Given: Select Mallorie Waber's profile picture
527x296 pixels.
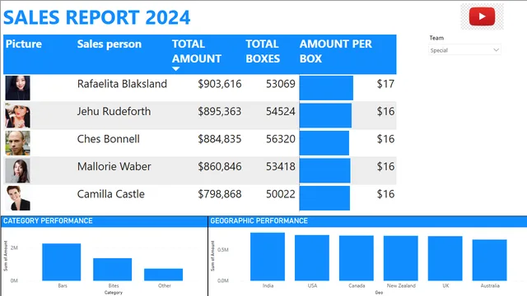Looking at the screenshot, I should 17,171.
